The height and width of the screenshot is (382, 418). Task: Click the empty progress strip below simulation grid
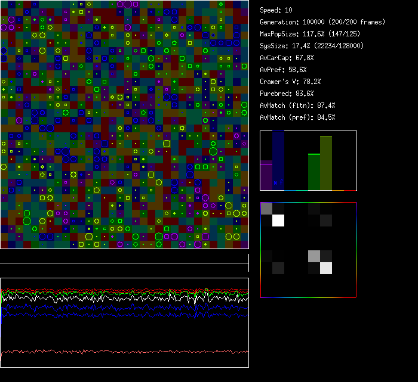click(124, 256)
